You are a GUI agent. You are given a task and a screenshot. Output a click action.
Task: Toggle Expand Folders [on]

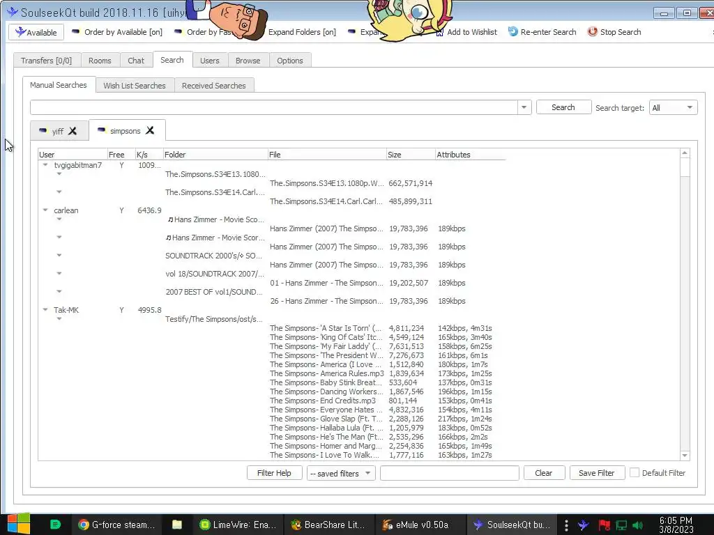click(x=302, y=32)
